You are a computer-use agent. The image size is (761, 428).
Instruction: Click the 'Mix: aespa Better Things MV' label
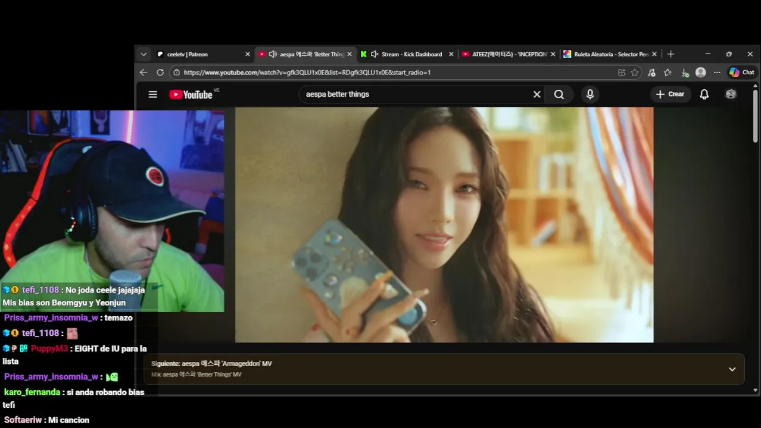point(197,374)
